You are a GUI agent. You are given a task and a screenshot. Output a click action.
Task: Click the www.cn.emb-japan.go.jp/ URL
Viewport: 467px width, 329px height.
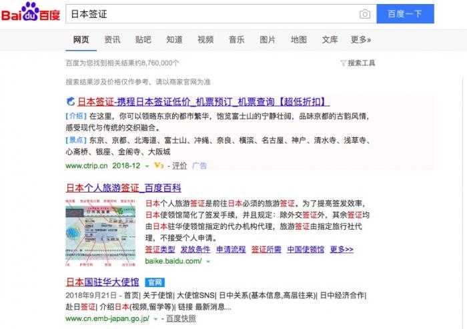point(107,318)
